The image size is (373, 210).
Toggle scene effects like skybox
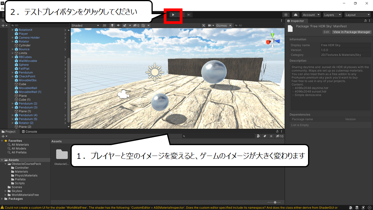[125, 26]
